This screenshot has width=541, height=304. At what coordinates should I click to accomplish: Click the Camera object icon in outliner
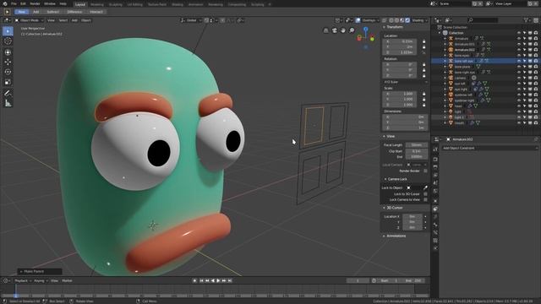tap(451, 78)
